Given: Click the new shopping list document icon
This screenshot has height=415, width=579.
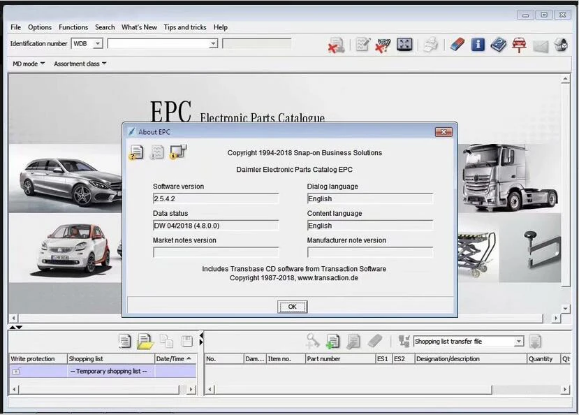Looking at the screenshot, I should [x=125, y=341].
